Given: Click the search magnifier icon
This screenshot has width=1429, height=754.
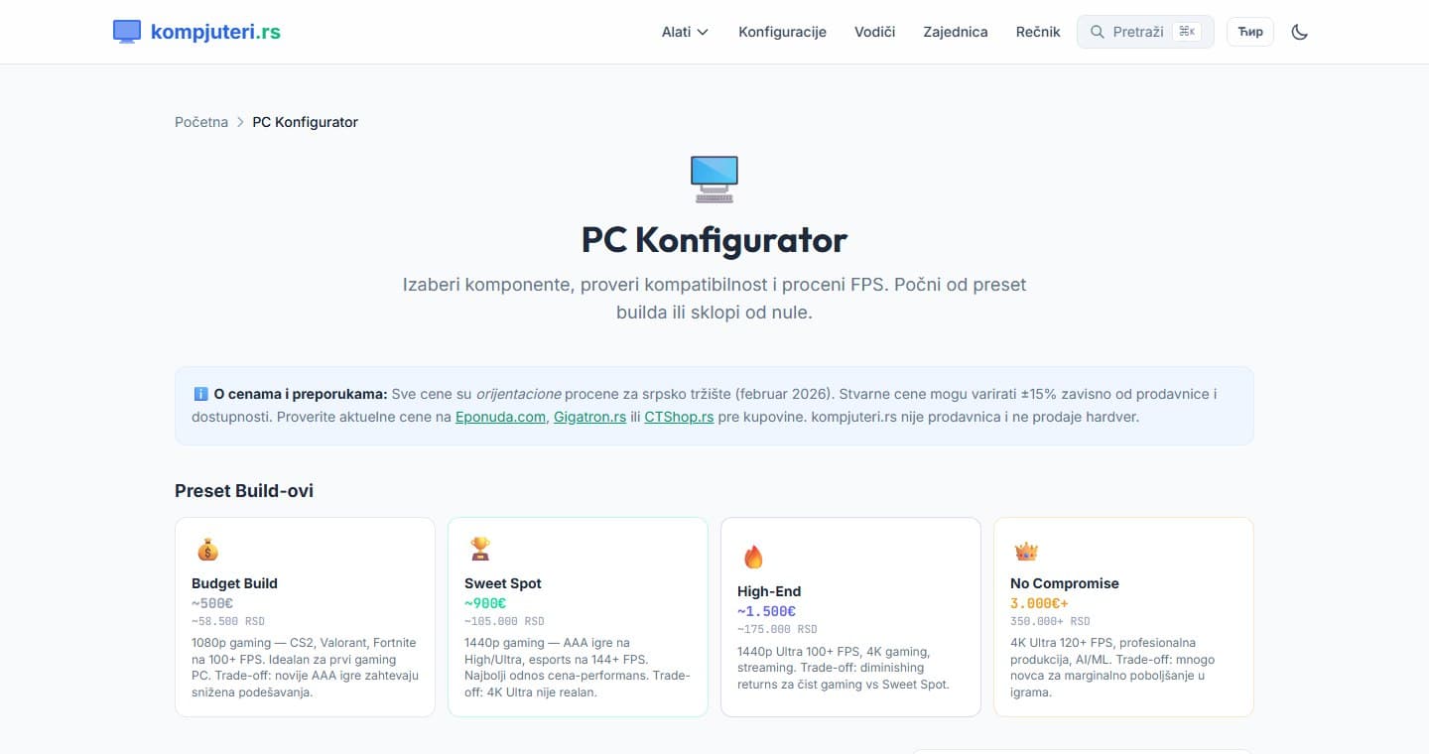Looking at the screenshot, I should pos(1097,32).
